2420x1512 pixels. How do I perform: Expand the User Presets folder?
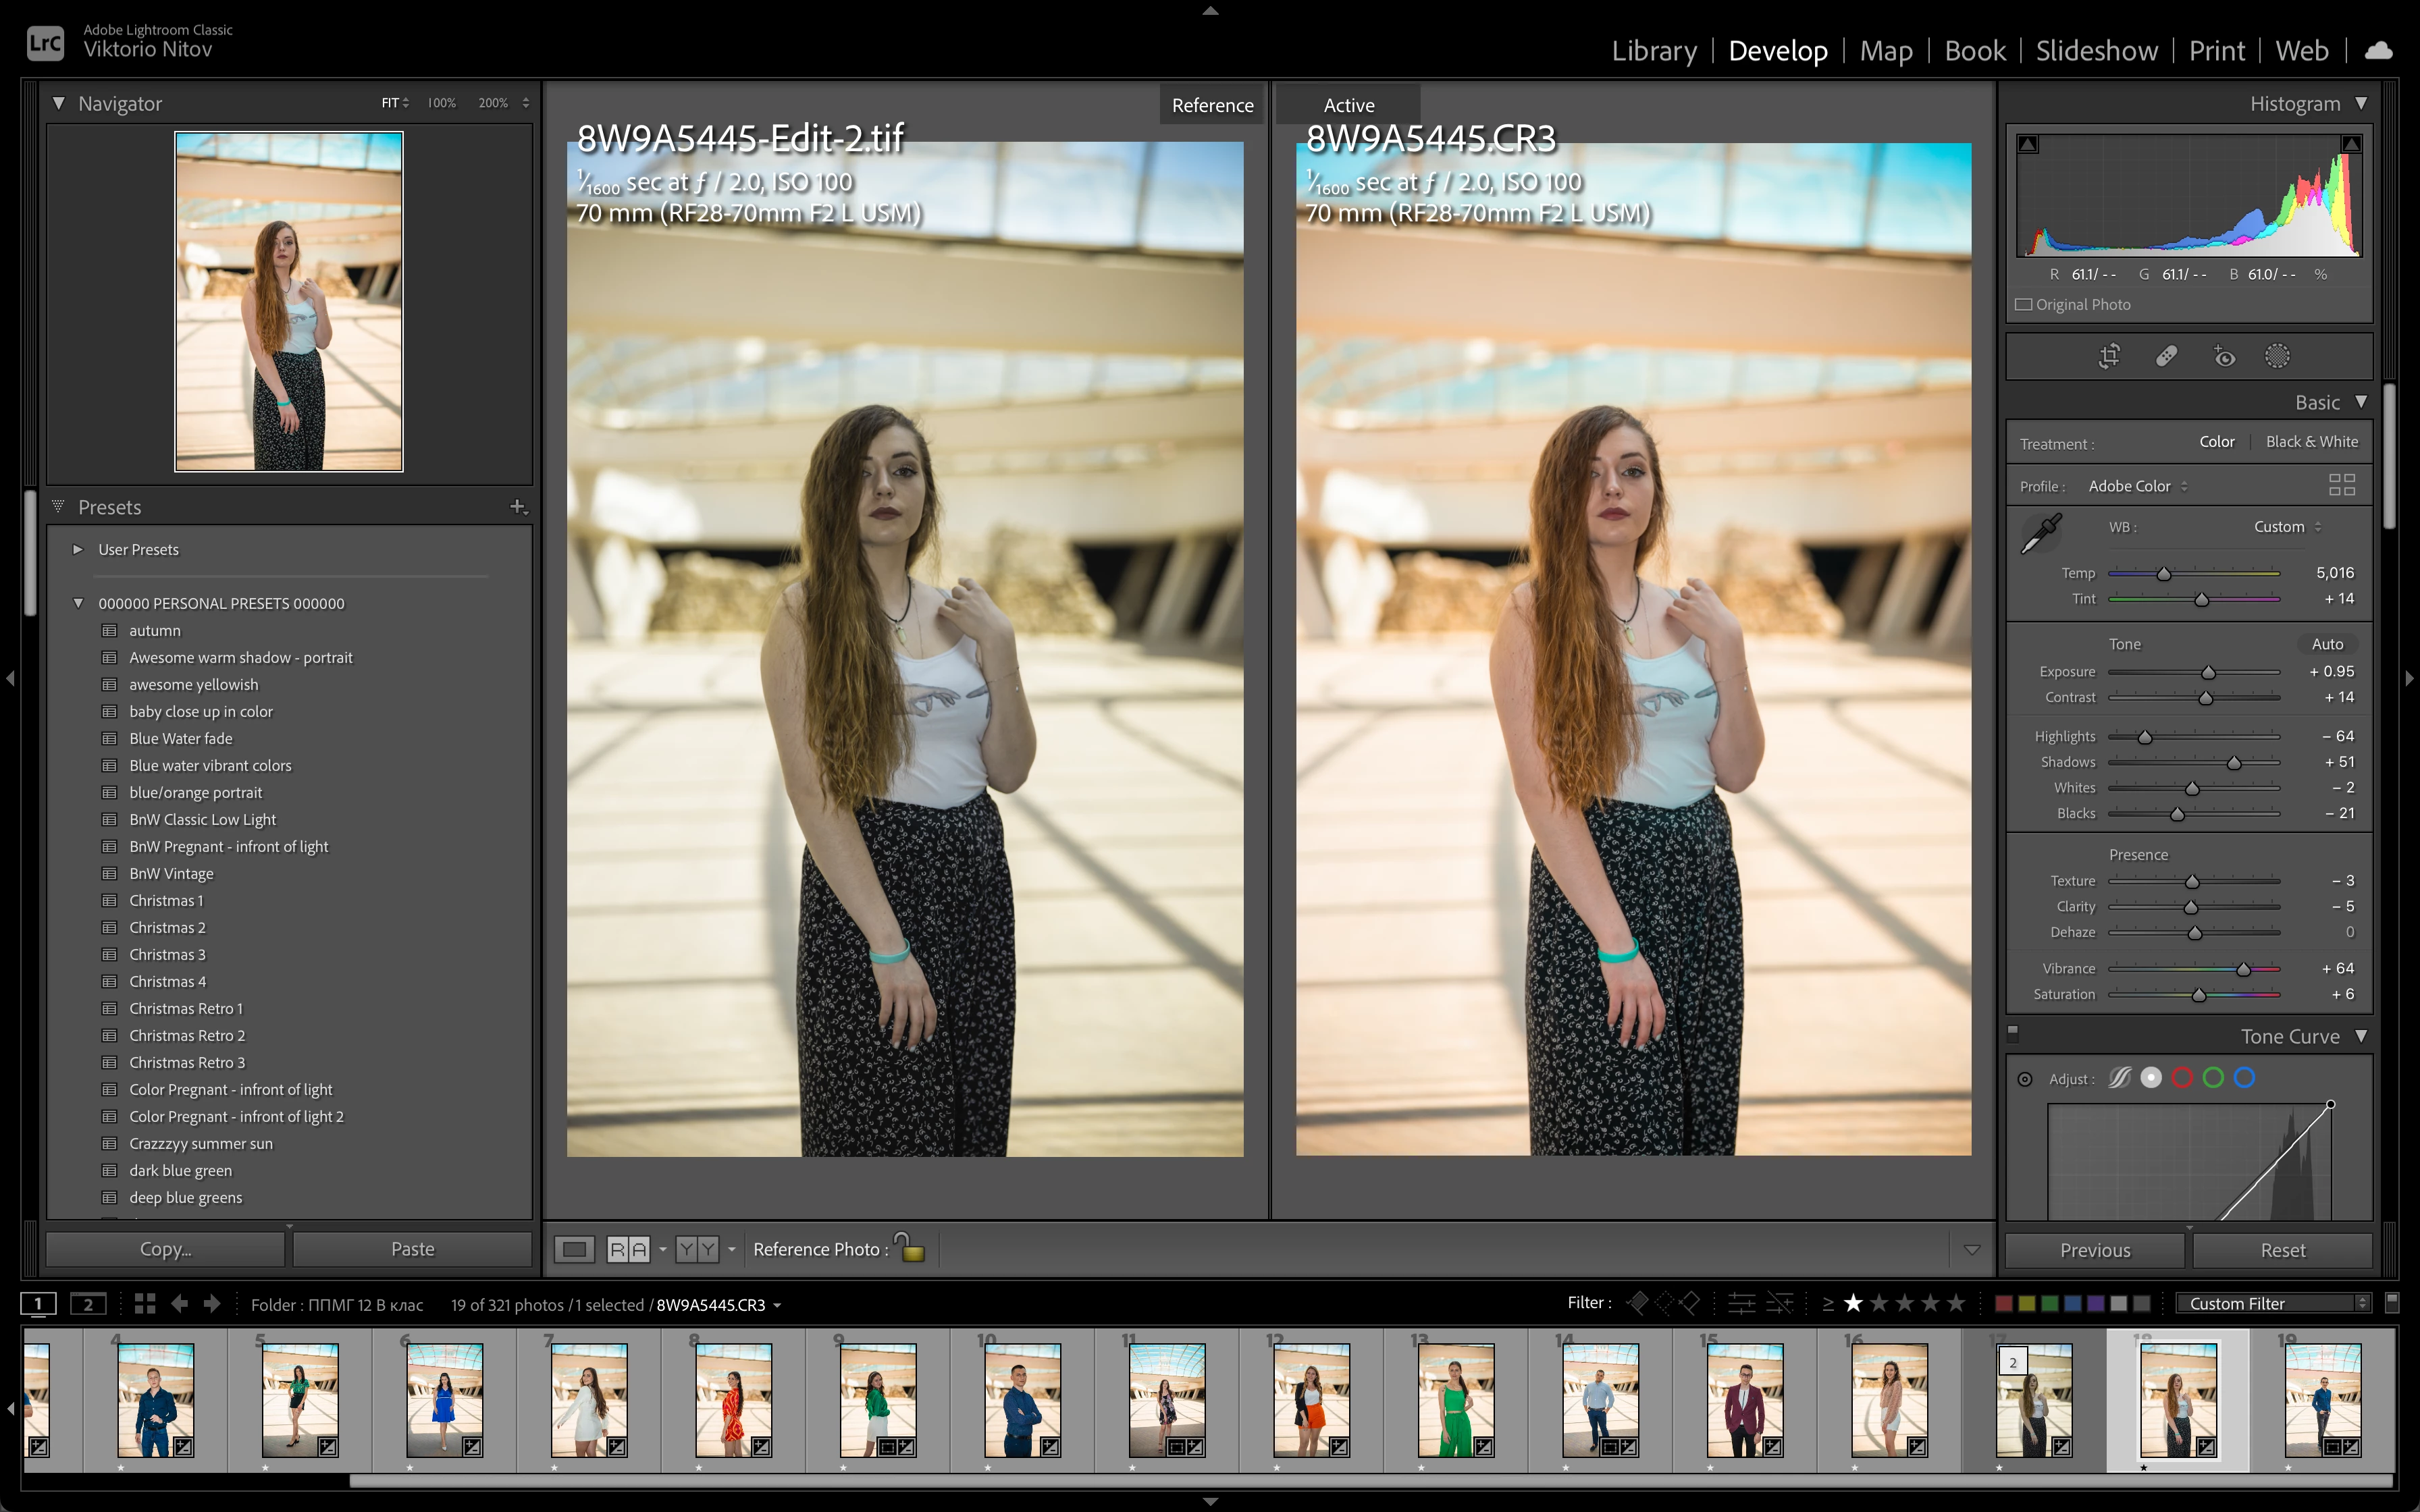pos(78,549)
